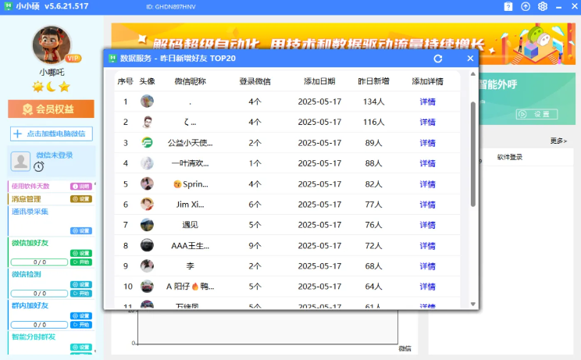Image resolution: width=581 pixels, height=360 pixels.
Task: Open 详情 for Sprin... row
Action: (427, 184)
